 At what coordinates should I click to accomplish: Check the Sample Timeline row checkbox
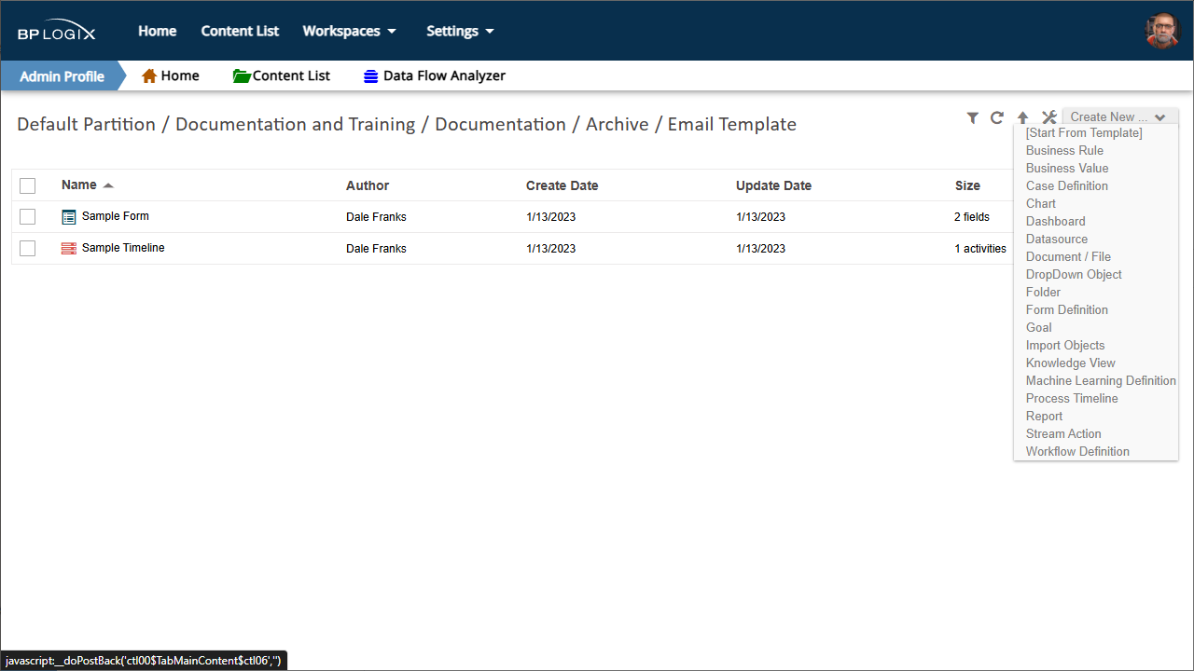pyautogui.click(x=27, y=249)
